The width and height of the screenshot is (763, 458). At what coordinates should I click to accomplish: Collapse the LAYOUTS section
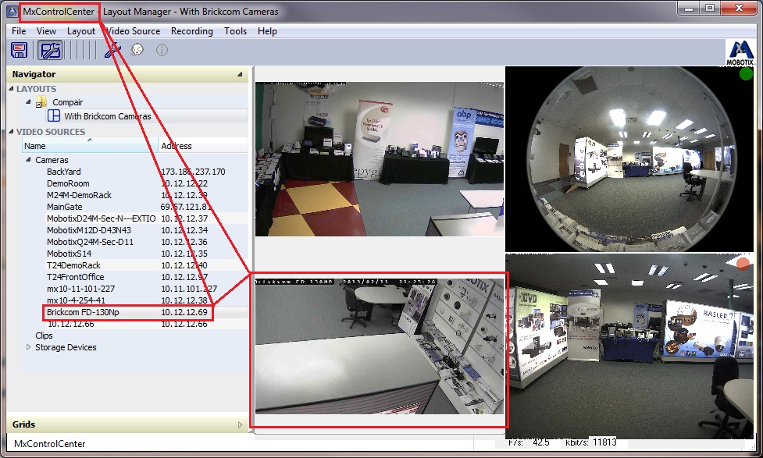(11, 88)
